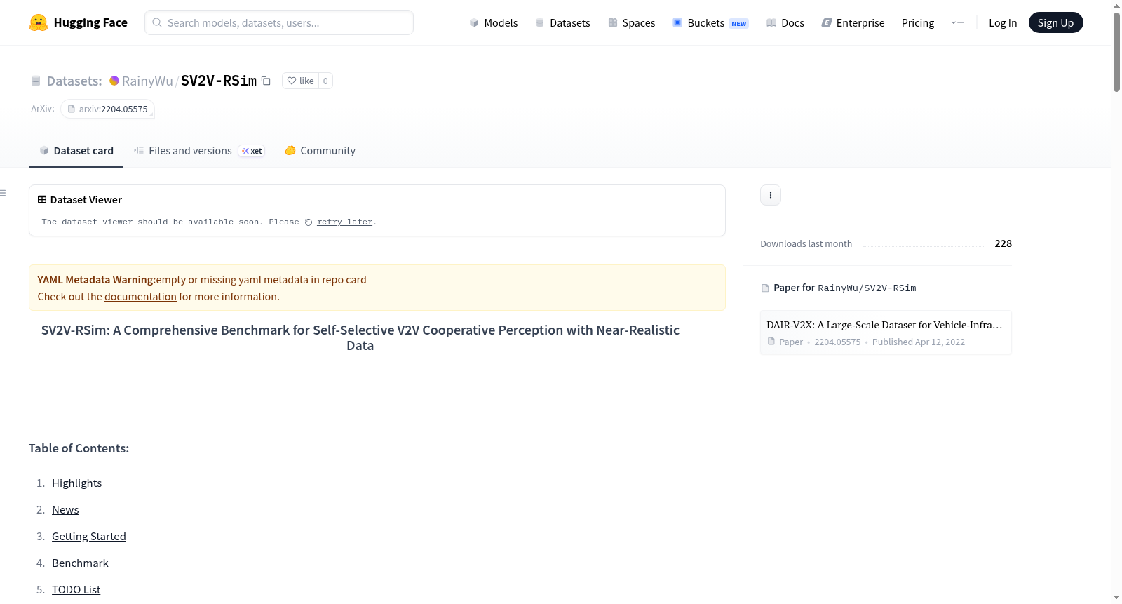The image size is (1122, 604).
Task: Click the Buckets icon in navigation
Action: pyautogui.click(x=677, y=22)
